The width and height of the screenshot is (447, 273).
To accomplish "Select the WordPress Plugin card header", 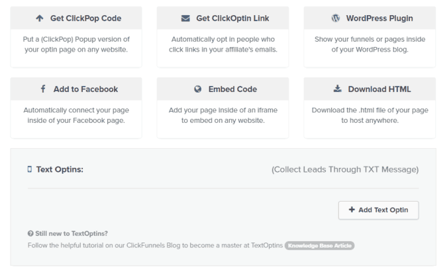I will (x=370, y=18).
